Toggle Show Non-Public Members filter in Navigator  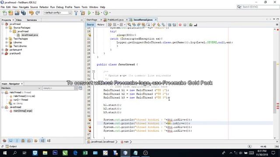23,140
